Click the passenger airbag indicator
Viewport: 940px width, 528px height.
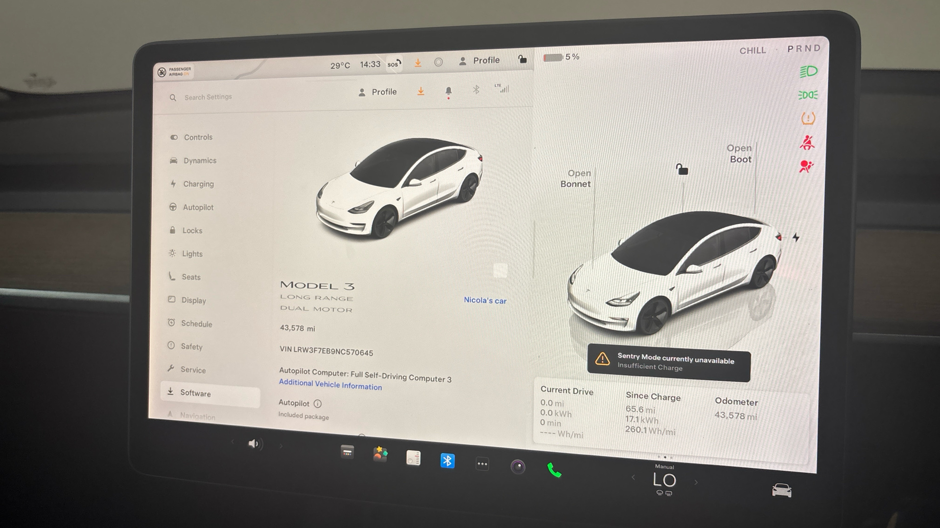[175, 72]
